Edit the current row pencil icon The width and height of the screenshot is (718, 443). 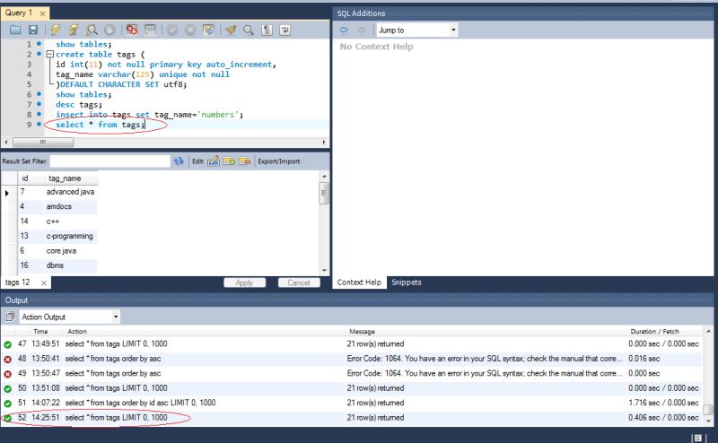[x=214, y=161]
